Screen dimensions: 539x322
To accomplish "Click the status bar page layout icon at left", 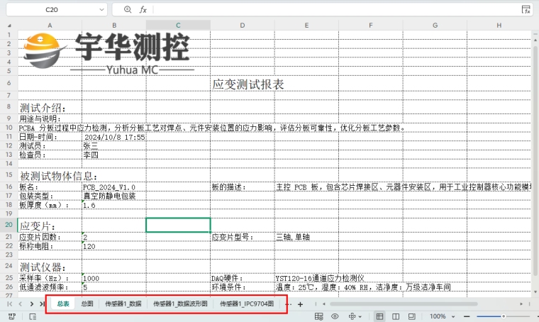I will [33, 316].
